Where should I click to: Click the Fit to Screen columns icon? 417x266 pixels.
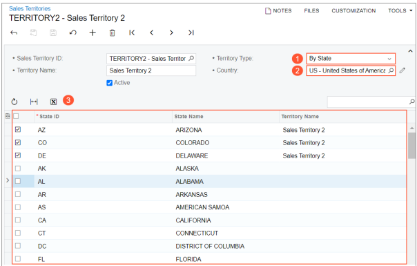tap(34, 102)
